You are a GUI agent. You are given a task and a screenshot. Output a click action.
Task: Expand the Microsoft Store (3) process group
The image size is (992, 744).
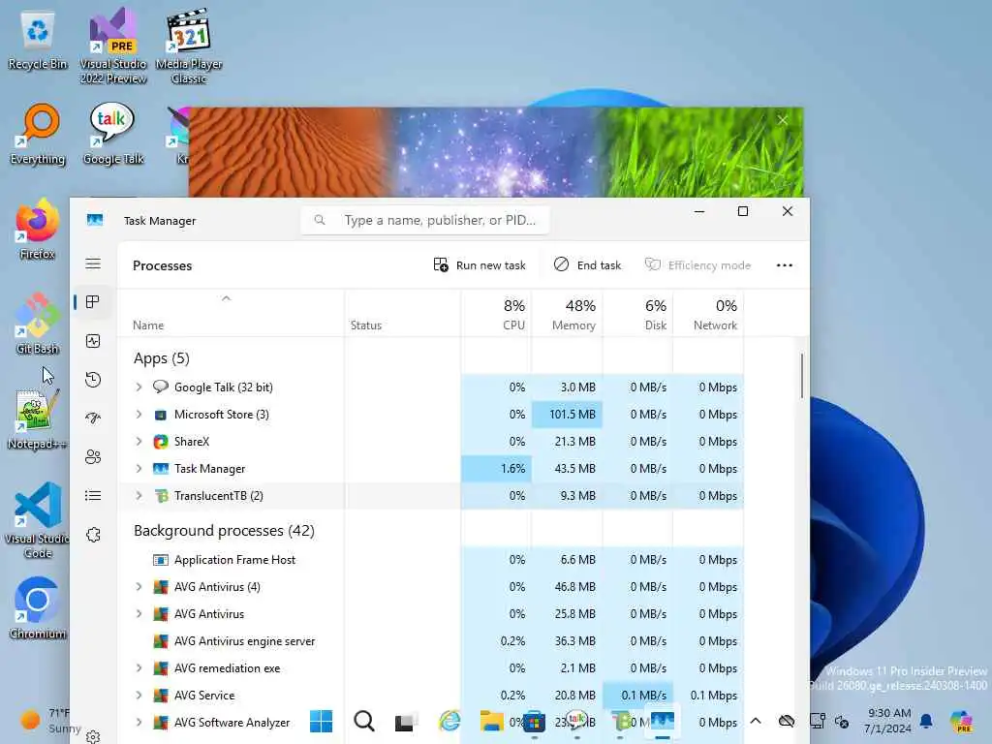click(139, 414)
